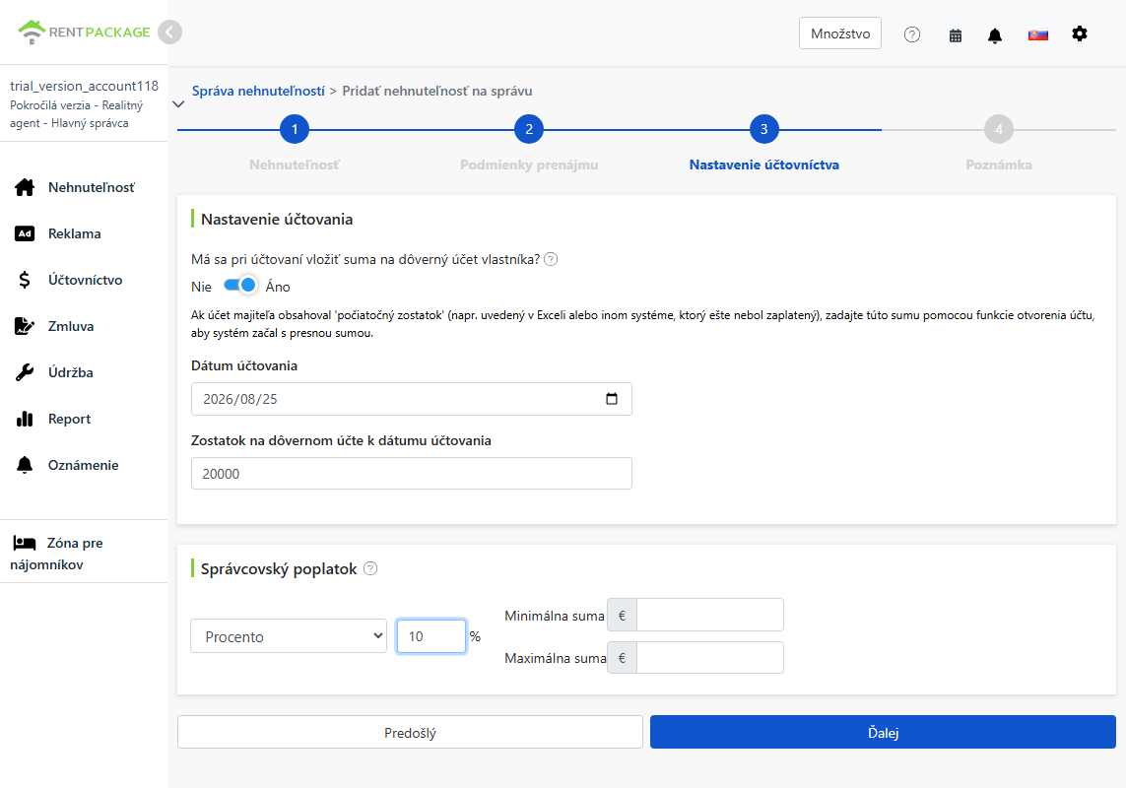Open the help question mark icon in the header
Image resolution: width=1126 pixels, height=788 pixels.
tap(912, 34)
